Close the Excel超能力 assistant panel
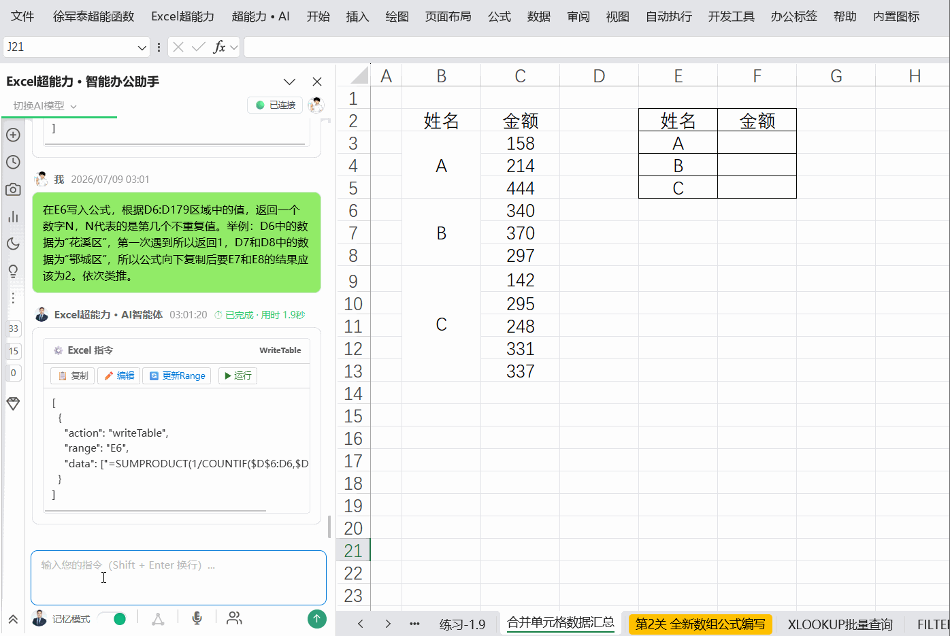Viewport: 950px width, 636px height. click(x=317, y=82)
